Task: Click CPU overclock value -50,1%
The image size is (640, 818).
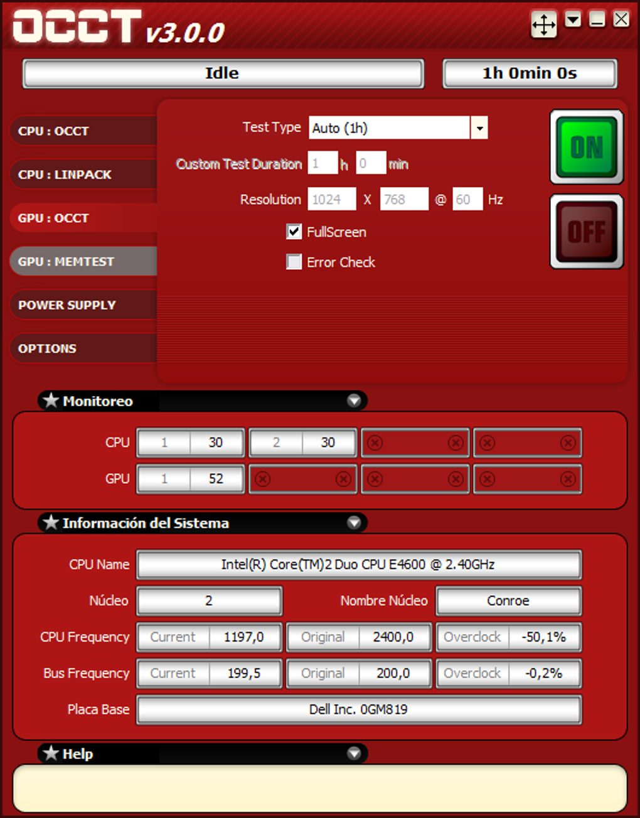Action: coord(544,637)
